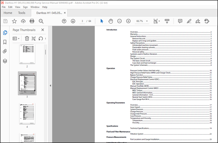
Task: Select the Danfoss H1 document tab
Action: pos(49,13)
